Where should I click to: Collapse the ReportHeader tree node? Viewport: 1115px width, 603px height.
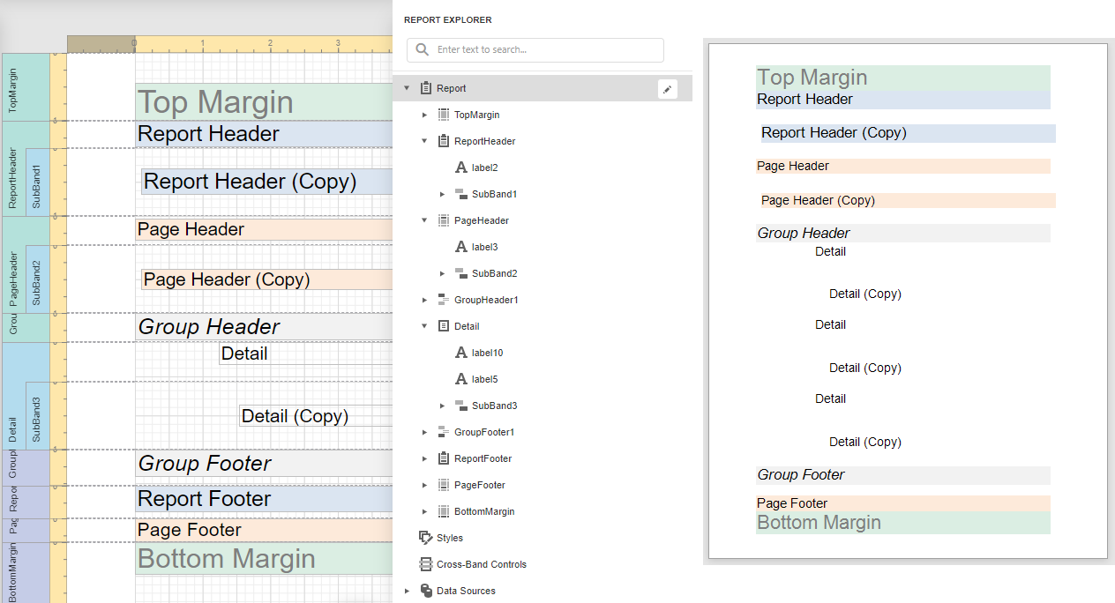pyautogui.click(x=424, y=141)
